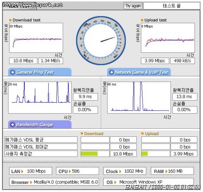Click the circular speedometer gauge
The height and width of the screenshot is (192, 203).
tap(101, 41)
